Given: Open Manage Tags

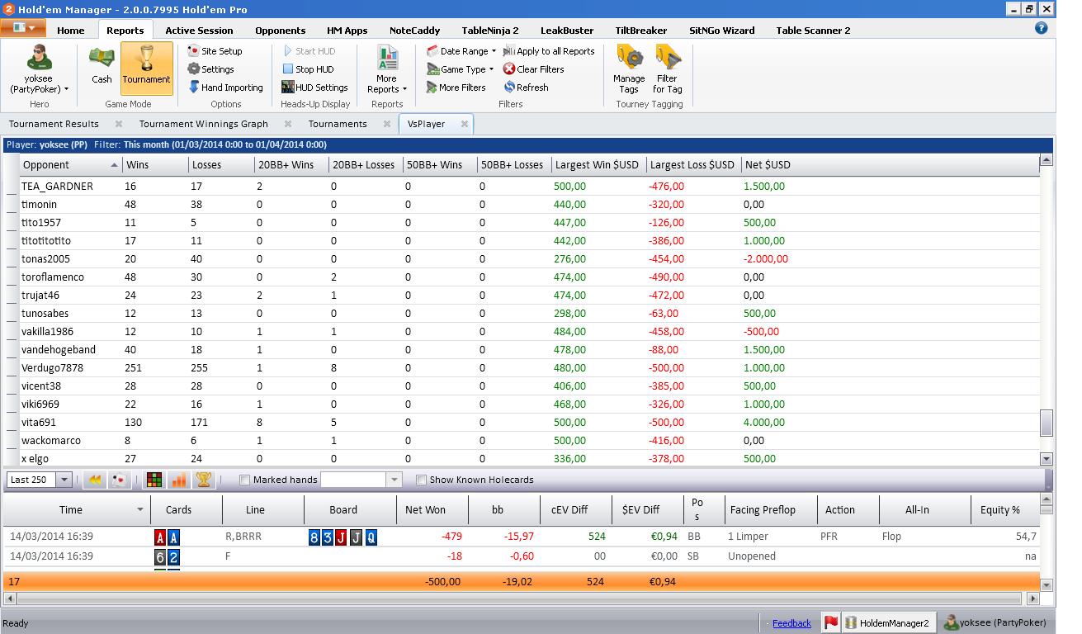Looking at the screenshot, I should (629, 70).
